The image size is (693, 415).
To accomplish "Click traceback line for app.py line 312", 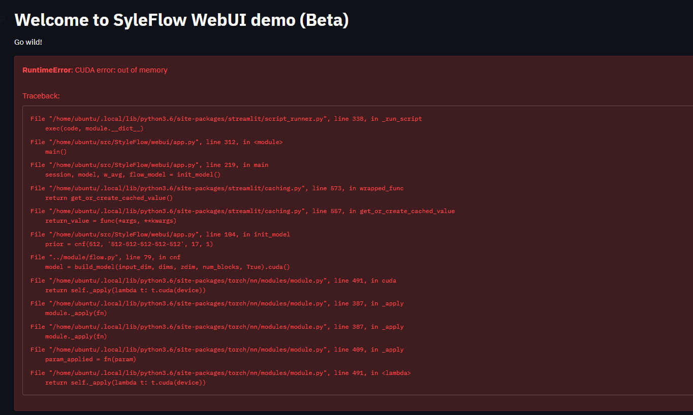I will (x=156, y=142).
